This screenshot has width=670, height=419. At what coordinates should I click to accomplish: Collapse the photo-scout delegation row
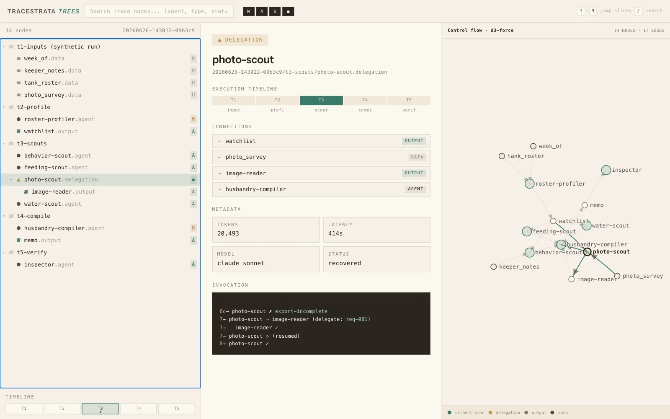[11, 180]
